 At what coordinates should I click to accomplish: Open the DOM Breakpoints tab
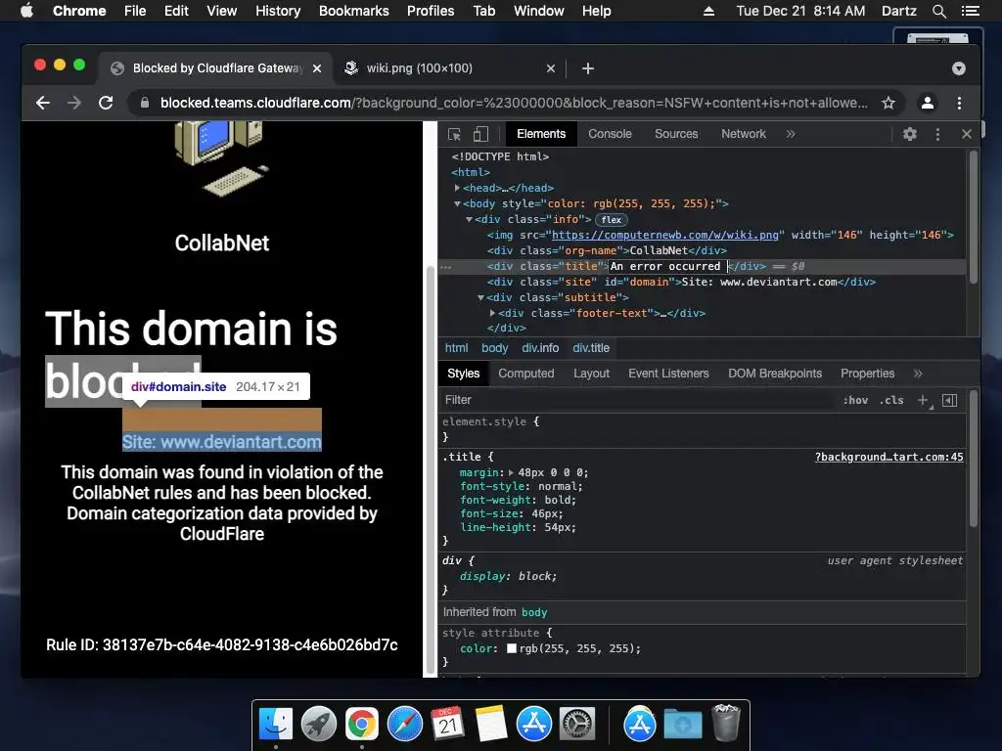coord(775,374)
